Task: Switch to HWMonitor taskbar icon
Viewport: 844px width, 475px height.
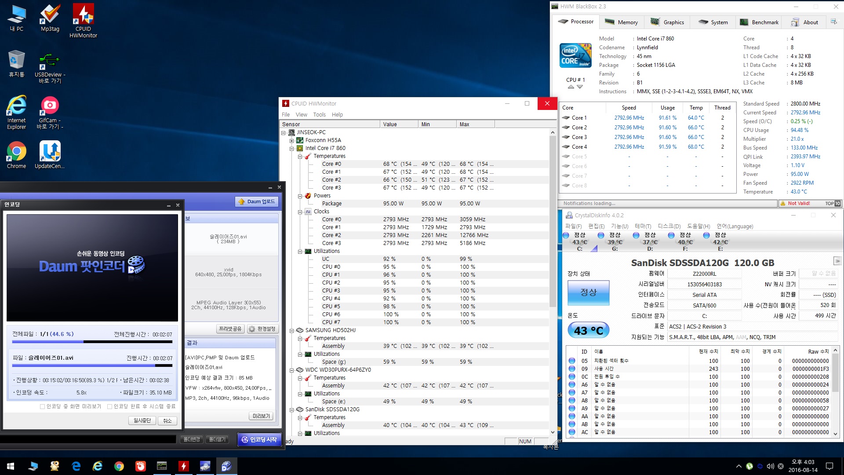Action: [184, 466]
